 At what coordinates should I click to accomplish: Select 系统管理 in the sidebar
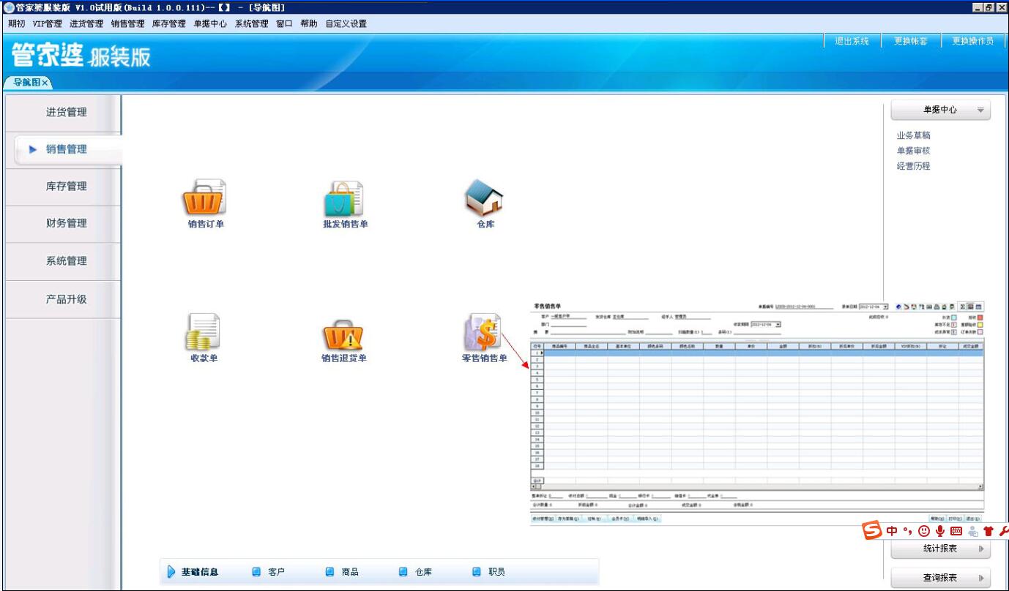(x=64, y=261)
